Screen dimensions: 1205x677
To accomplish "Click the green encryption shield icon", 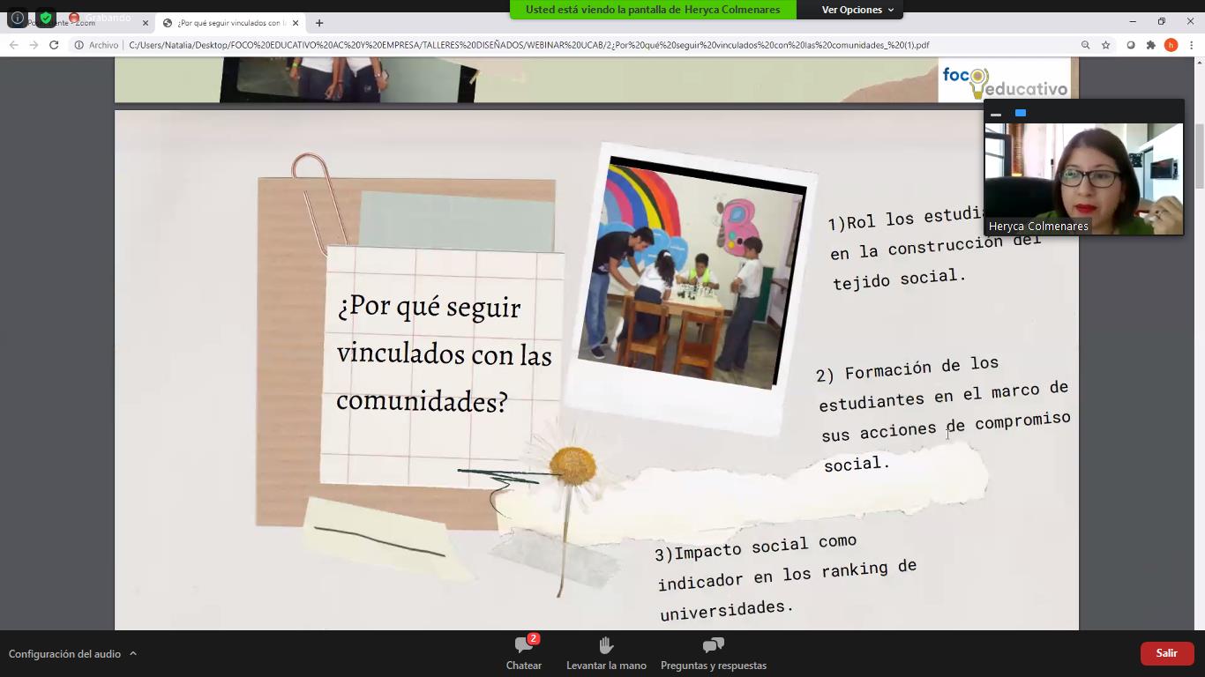I will pos(46,18).
